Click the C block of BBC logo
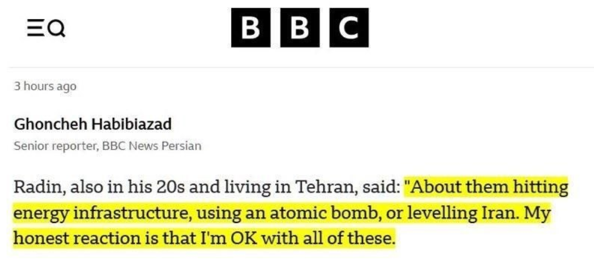This screenshot has height=272, width=594. (347, 27)
